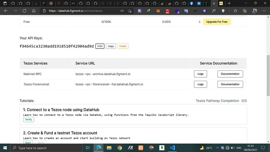The height and width of the screenshot is (152, 270).
Task: Click the page vertical scrollbar thumb
Action: click(x=268, y=75)
